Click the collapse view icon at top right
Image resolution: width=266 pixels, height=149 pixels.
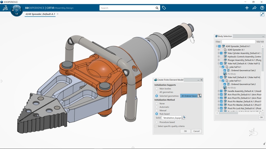click(x=262, y=14)
